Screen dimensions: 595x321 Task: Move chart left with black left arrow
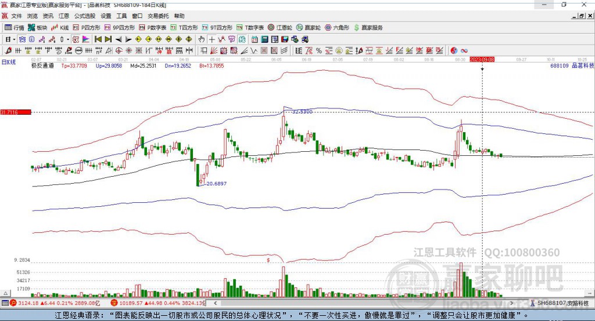pyautogui.click(x=119, y=39)
